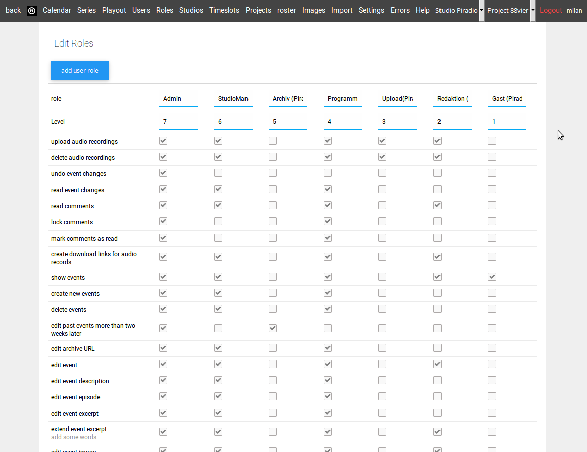Uncheck delete audio recordings for Upload role

click(382, 157)
